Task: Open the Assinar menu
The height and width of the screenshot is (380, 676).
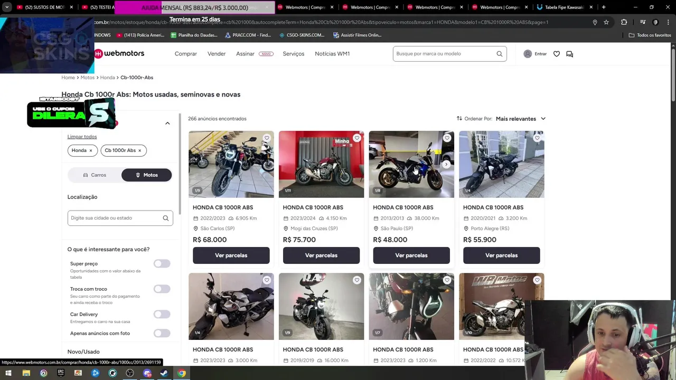Action: pos(245,54)
